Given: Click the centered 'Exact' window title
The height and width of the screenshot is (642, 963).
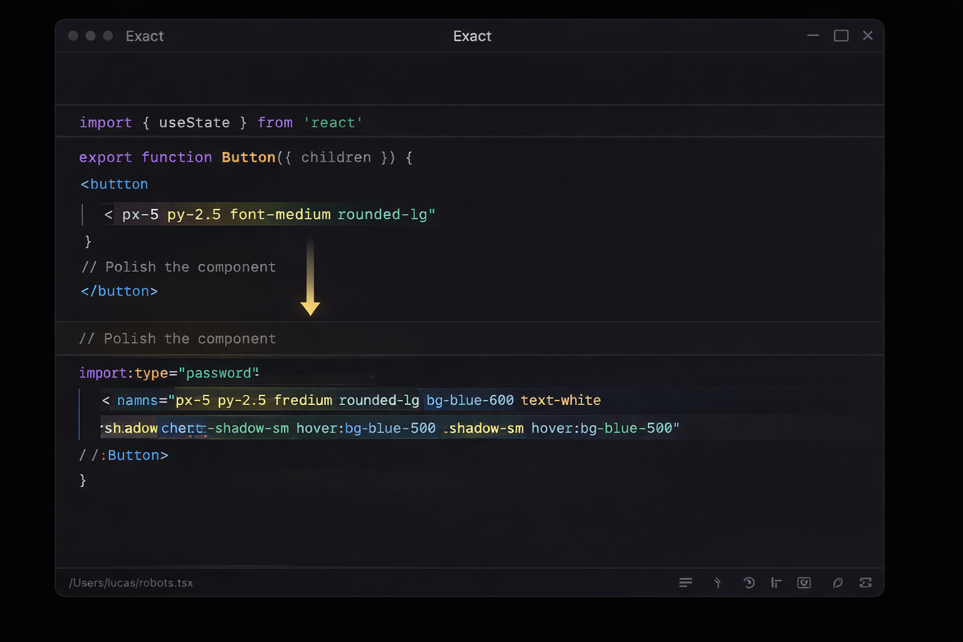Looking at the screenshot, I should click(x=472, y=36).
